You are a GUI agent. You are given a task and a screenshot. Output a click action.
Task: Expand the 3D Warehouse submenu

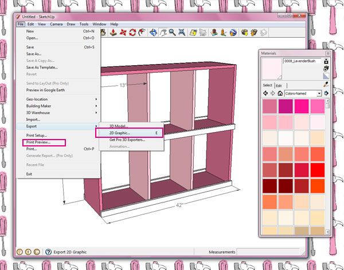pos(57,113)
